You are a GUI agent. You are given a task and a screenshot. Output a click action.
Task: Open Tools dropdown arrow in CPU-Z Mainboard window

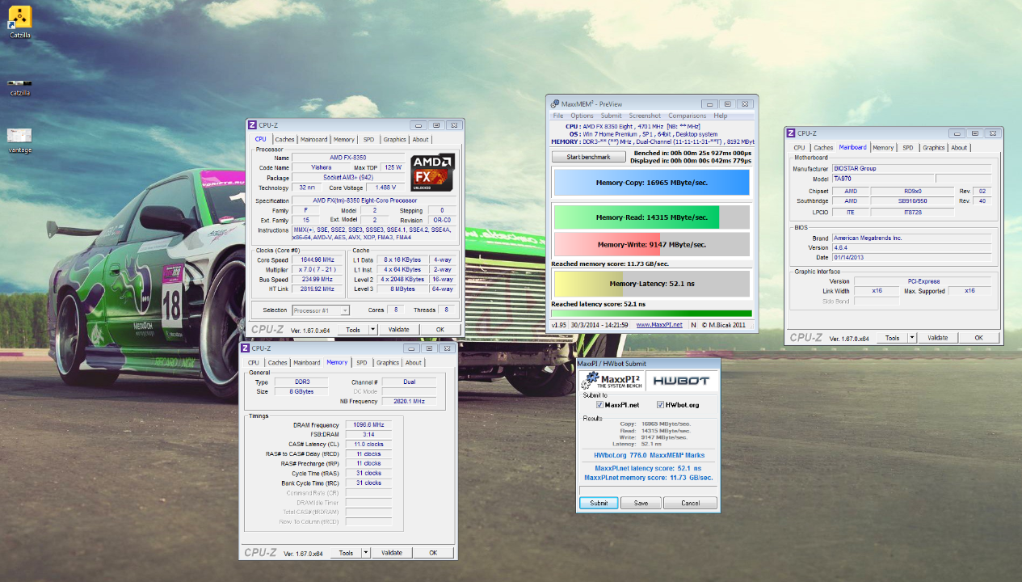point(911,338)
